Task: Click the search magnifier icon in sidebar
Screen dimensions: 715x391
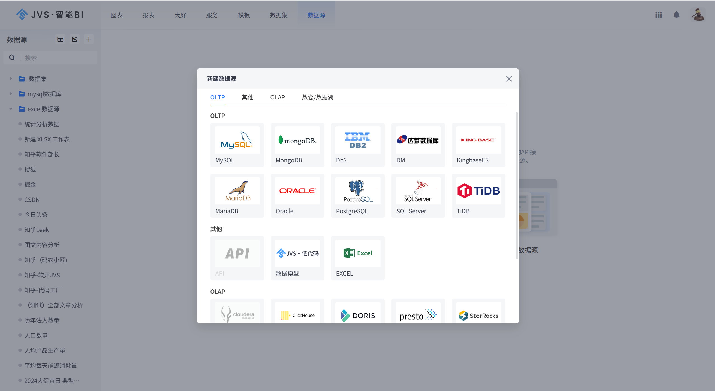Action: 12,58
